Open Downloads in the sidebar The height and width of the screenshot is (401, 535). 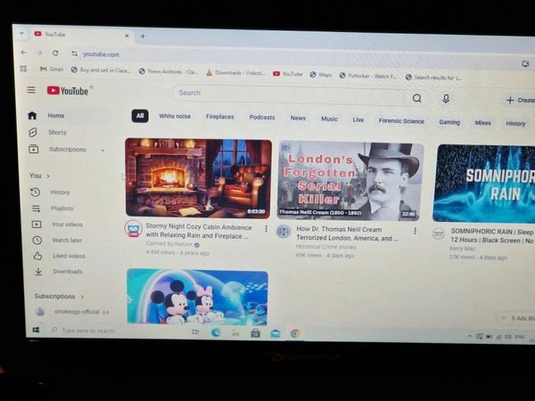[67, 272]
